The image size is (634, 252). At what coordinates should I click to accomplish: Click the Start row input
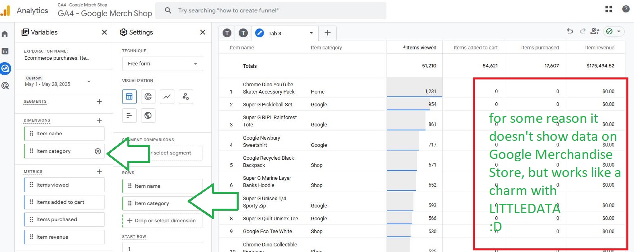point(162,248)
